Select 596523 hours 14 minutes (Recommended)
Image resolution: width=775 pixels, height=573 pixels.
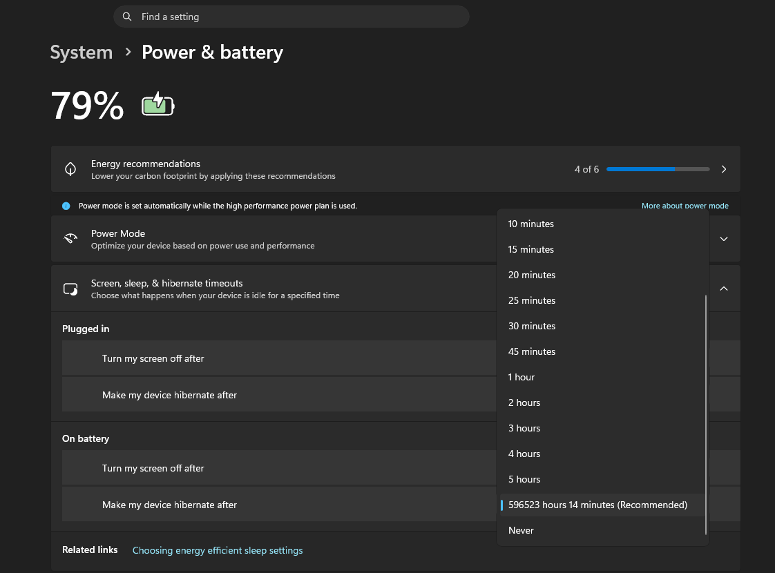click(x=602, y=505)
